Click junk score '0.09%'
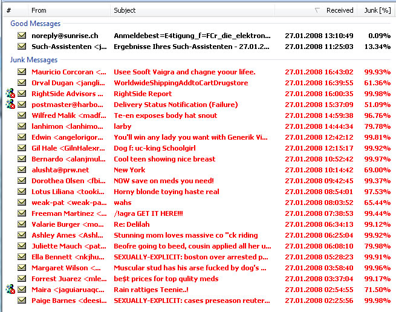This screenshot has height=312, width=396. (379, 36)
